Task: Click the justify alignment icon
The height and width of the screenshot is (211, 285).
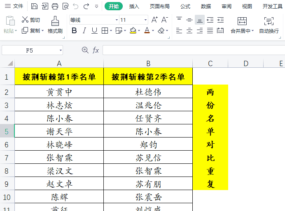Action: click(210, 31)
